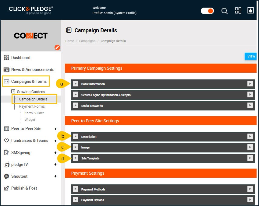The width and height of the screenshot is (259, 206).
Task: Click the pledgeTV television icon
Action: click(7, 164)
